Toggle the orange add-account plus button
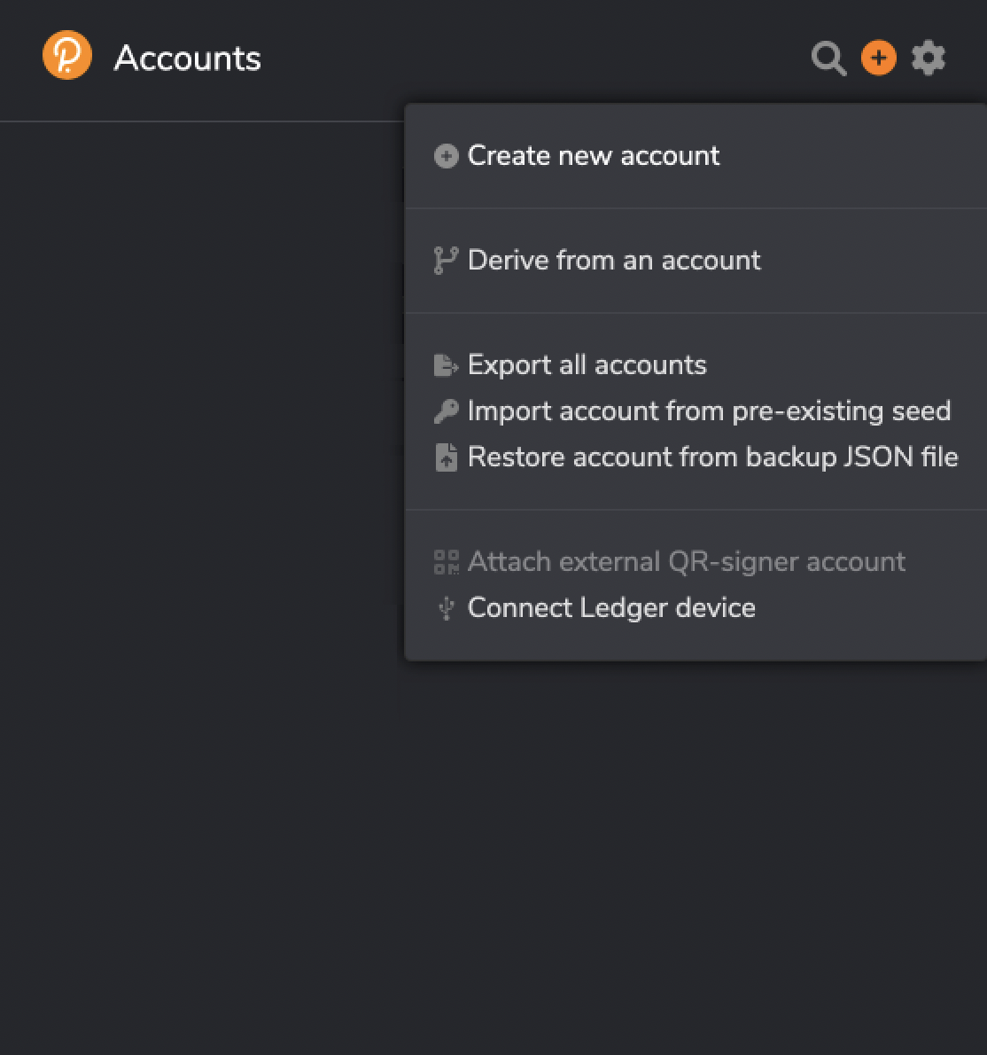Viewport: 987px width, 1055px height. (878, 59)
